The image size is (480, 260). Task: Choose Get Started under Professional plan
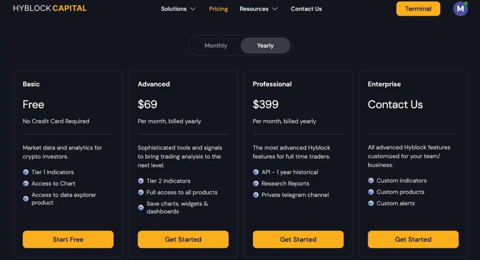(298, 239)
